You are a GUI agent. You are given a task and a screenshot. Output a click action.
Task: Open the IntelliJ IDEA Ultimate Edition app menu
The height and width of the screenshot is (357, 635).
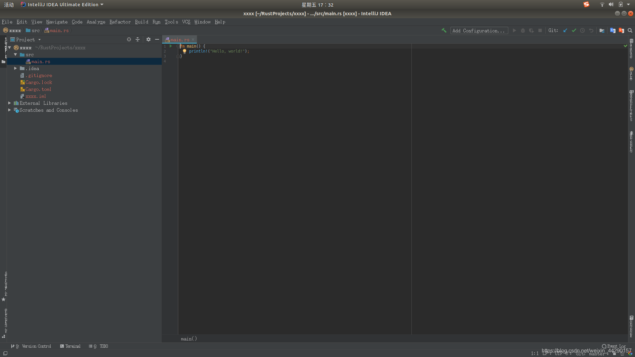tap(62, 5)
